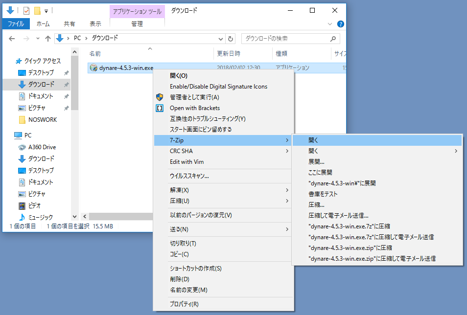The image size is (467, 315).
Task: Choose 書庫をテスト in 7-Zip submenu
Action: click(377, 194)
